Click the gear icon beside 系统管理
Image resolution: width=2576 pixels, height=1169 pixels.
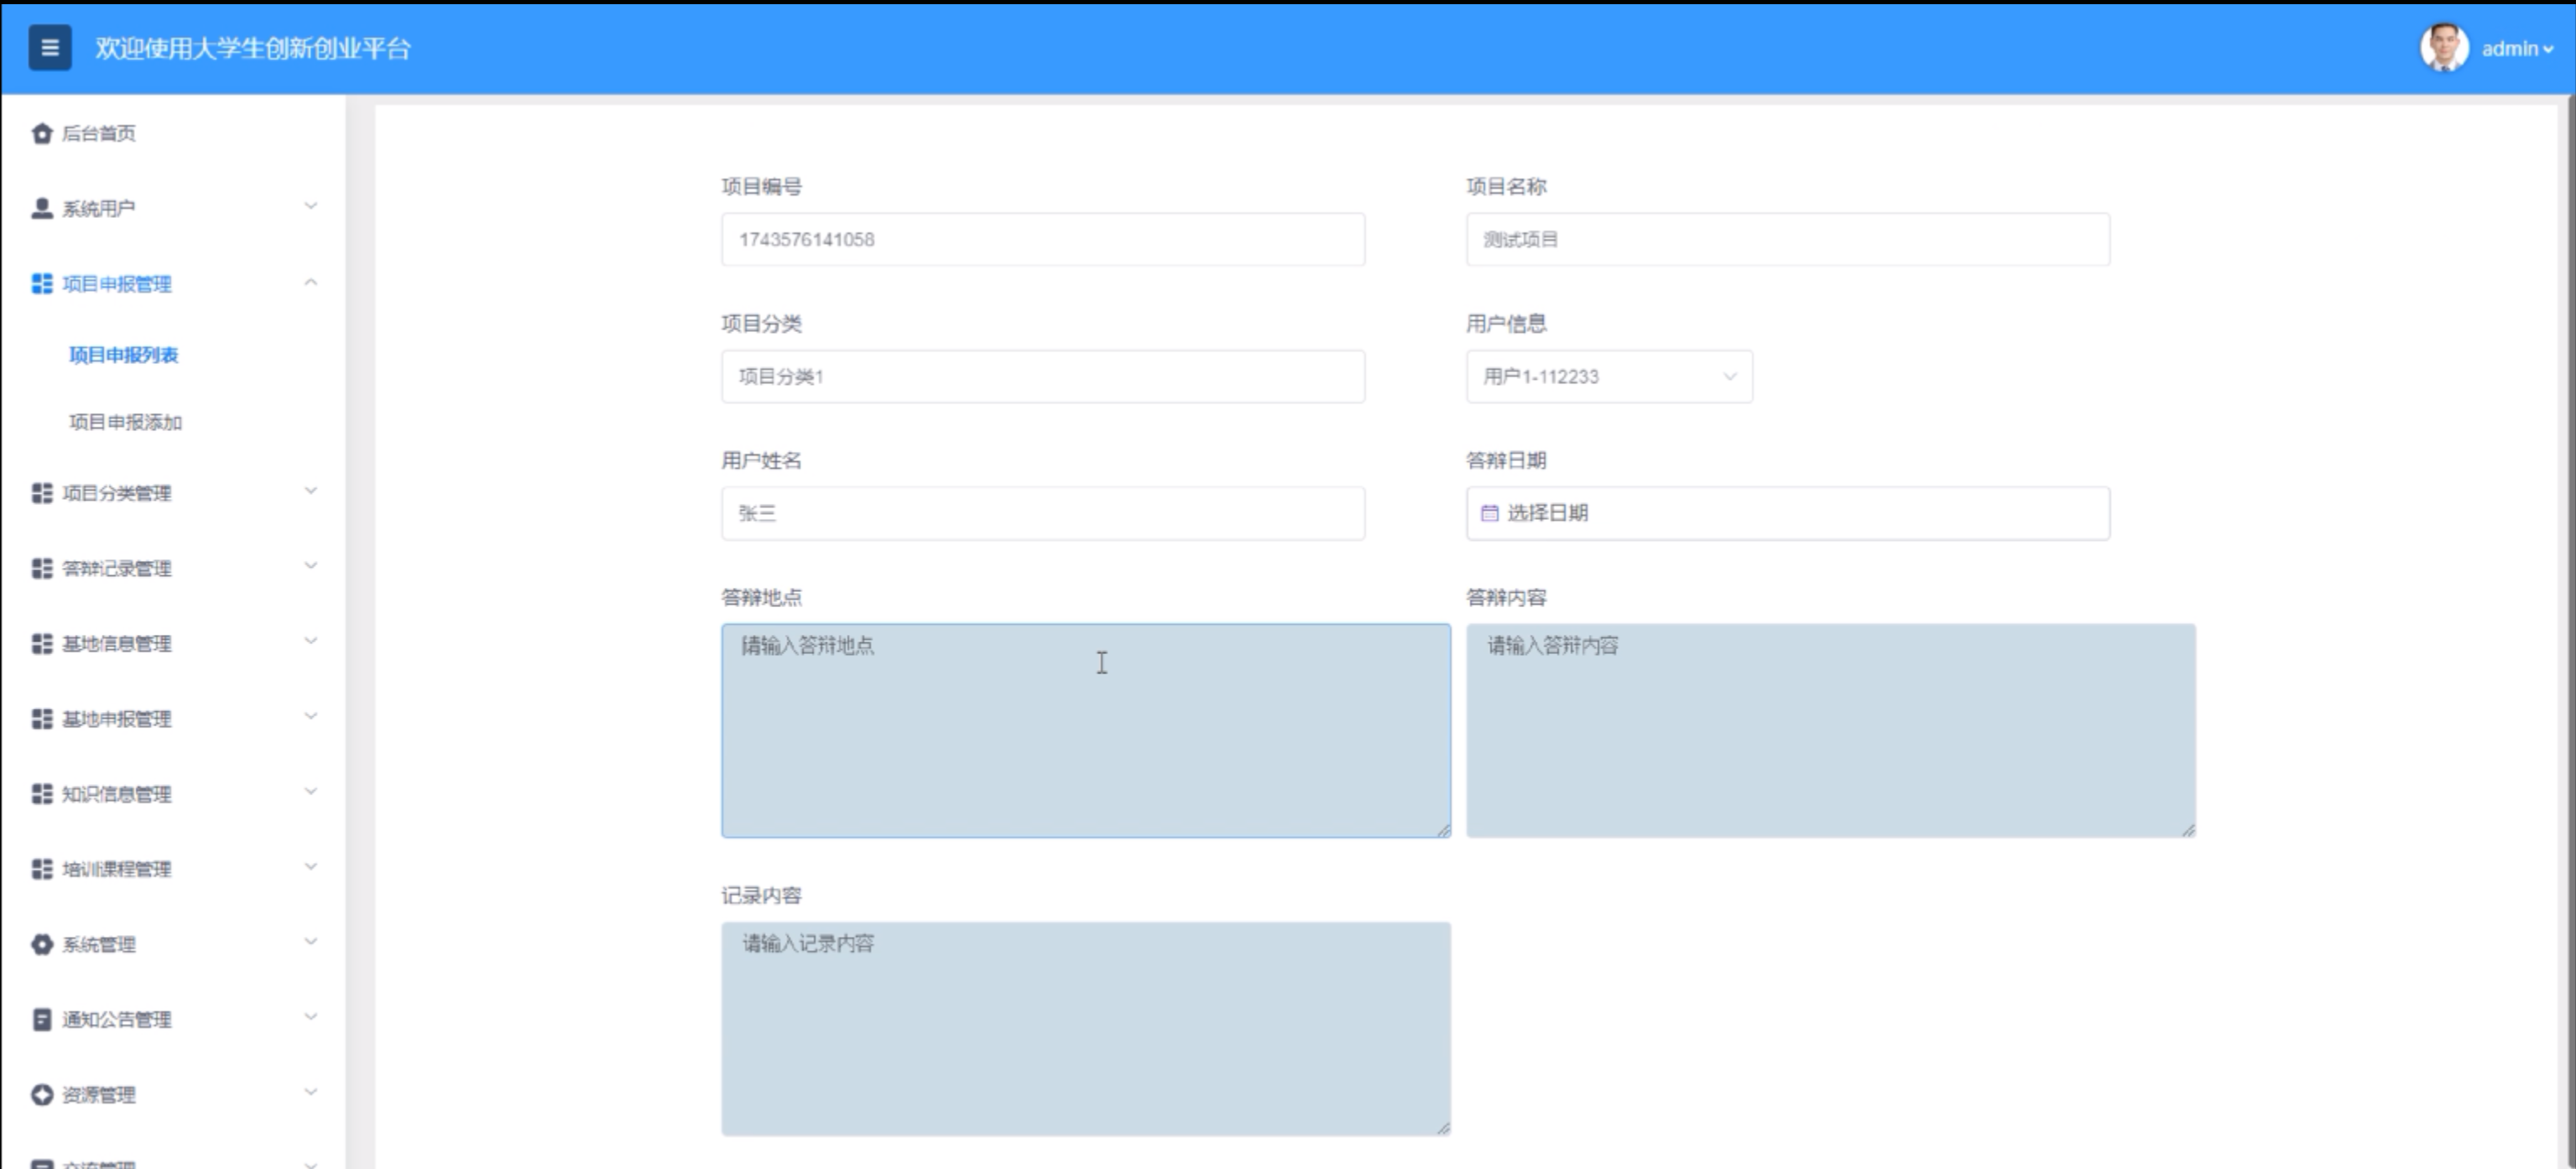pyautogui.click(x=41, y=944)
